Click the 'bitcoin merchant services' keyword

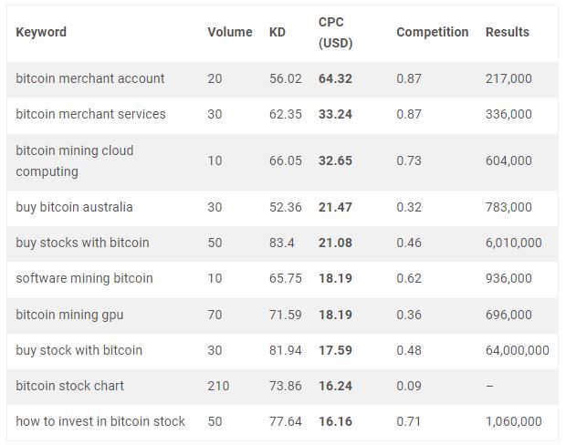pos(90,114)
